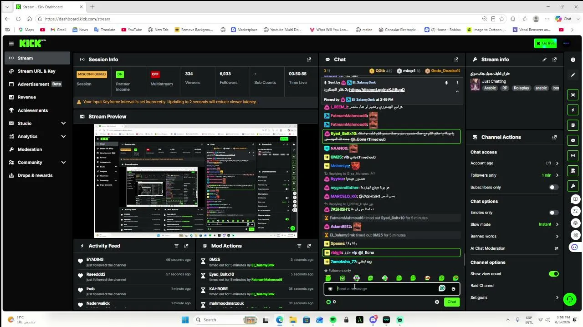Image resolution: width=583 pixels, height=327 pixels.
Task: Open Banned words settings chevron
Action: [557, 236]
